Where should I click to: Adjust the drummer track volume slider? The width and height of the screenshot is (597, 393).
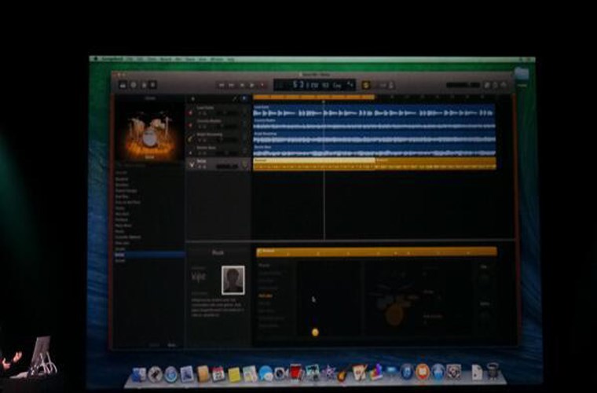point(227,167)
